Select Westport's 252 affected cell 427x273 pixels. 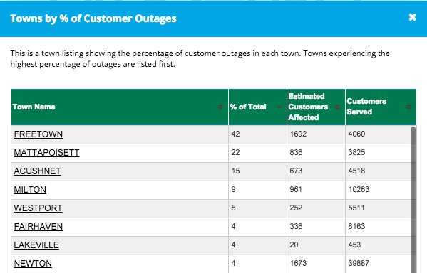click(x=316, y=208)
